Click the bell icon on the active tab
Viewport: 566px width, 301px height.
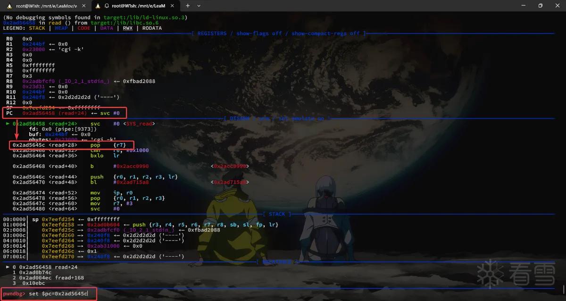(x=107, y=6)
